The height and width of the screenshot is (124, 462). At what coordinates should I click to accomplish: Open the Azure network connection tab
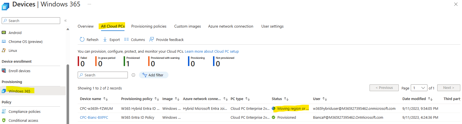pos(231,26)
